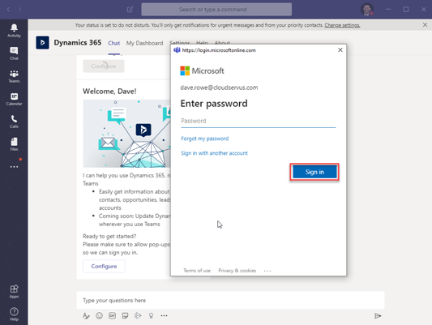Show more apps ellipsis in sidebar
The width and height of the screenshot is (432, 325).
click(14, 167)
